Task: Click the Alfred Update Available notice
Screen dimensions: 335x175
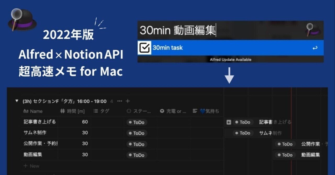Action: tap(230, 60)
